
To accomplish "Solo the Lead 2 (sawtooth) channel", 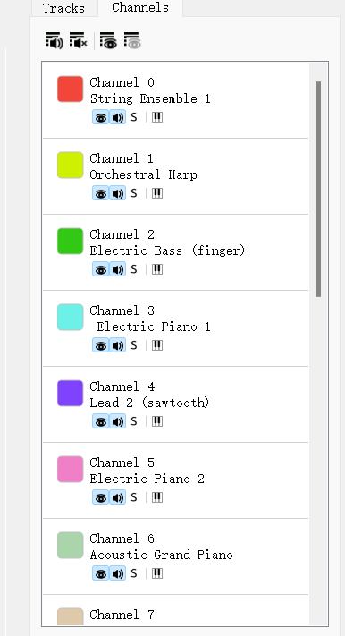I will point(134,422).
